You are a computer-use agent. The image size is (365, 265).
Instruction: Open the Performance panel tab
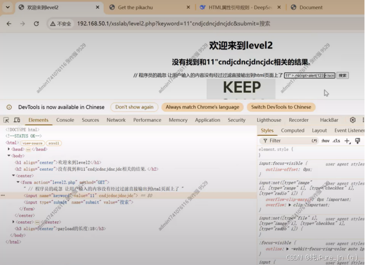(x=147, y=120)
